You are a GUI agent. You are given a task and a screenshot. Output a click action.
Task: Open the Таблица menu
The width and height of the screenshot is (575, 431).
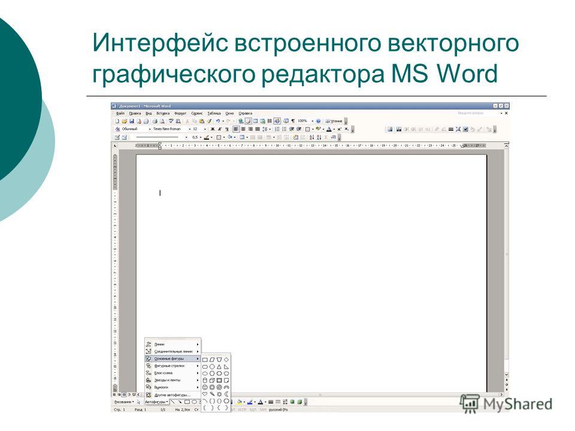214,113
